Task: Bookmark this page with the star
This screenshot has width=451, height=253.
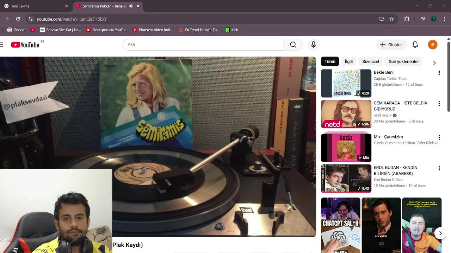Action: click(391, 19)
